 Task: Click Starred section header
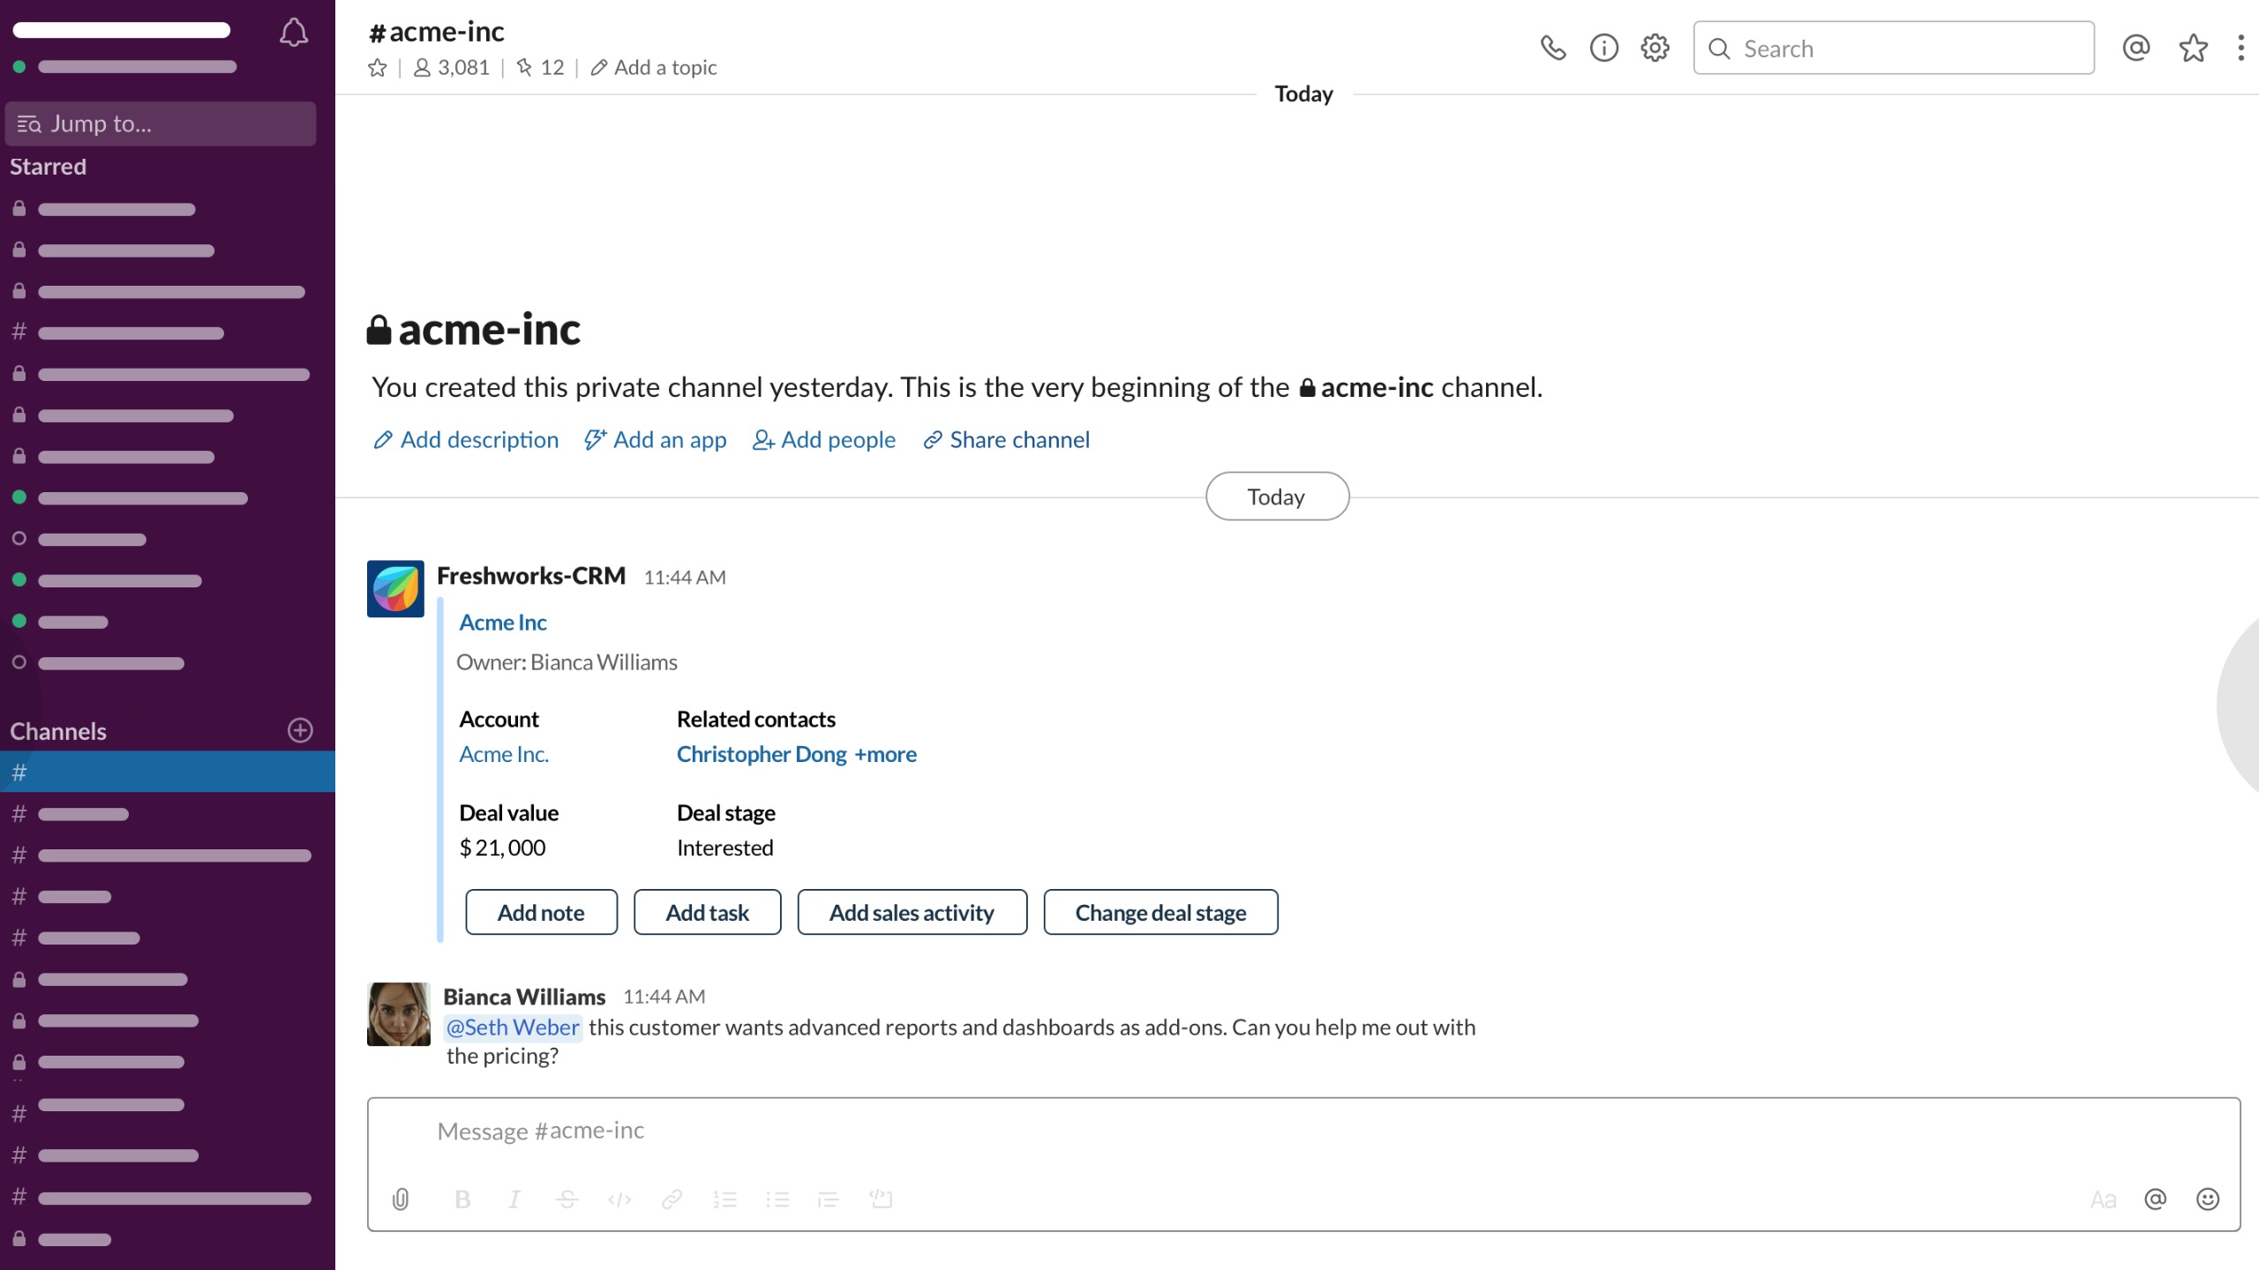(x=49, y=167)
